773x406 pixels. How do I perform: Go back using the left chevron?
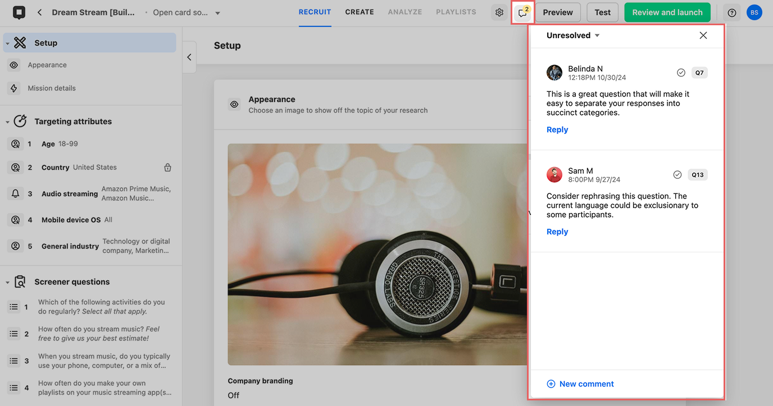39,12
